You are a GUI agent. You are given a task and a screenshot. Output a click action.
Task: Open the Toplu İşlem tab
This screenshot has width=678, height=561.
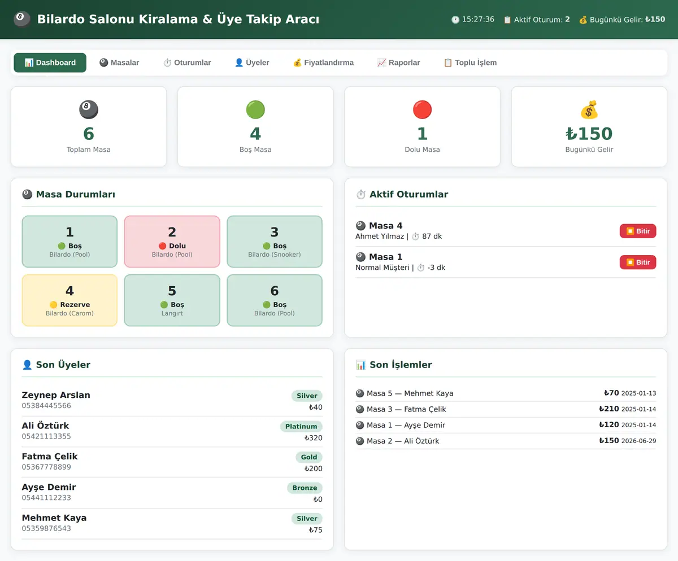[x=470, y=63]
